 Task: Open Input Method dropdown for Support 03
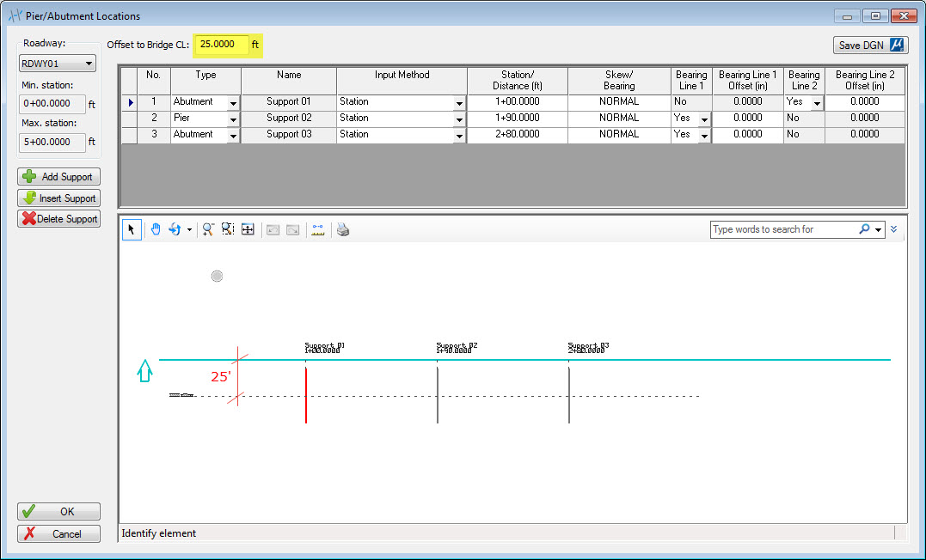pos(459,137)
